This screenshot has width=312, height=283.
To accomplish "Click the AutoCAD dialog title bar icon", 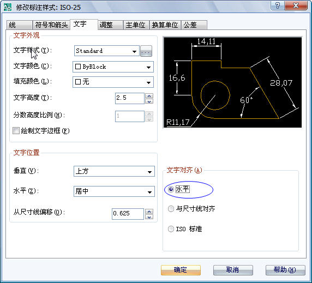I will click(8, 7).
